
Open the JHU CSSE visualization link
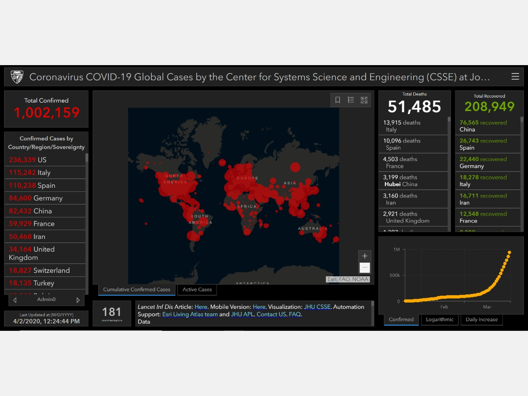coord(317,307)
